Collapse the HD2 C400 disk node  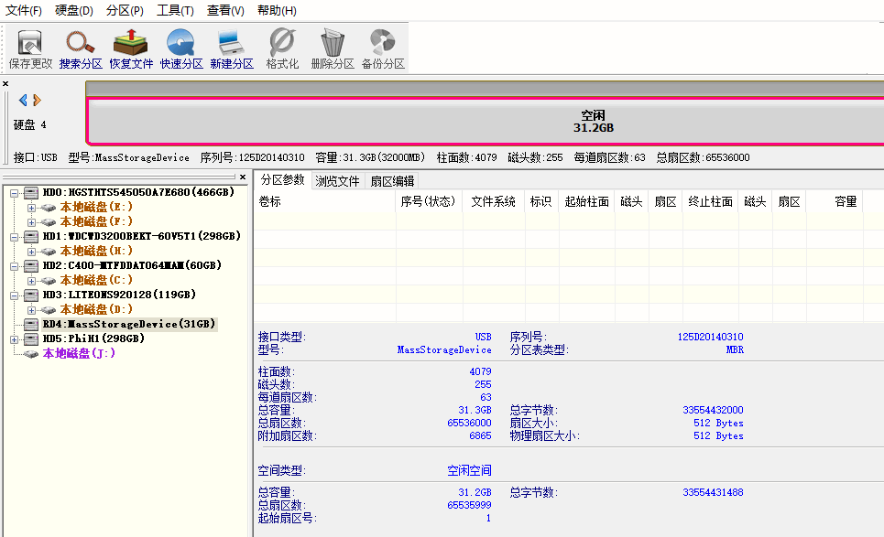pyautogui.click(x=14, y=266)
